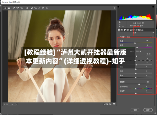Activate the Transform tool

(27, 8)
